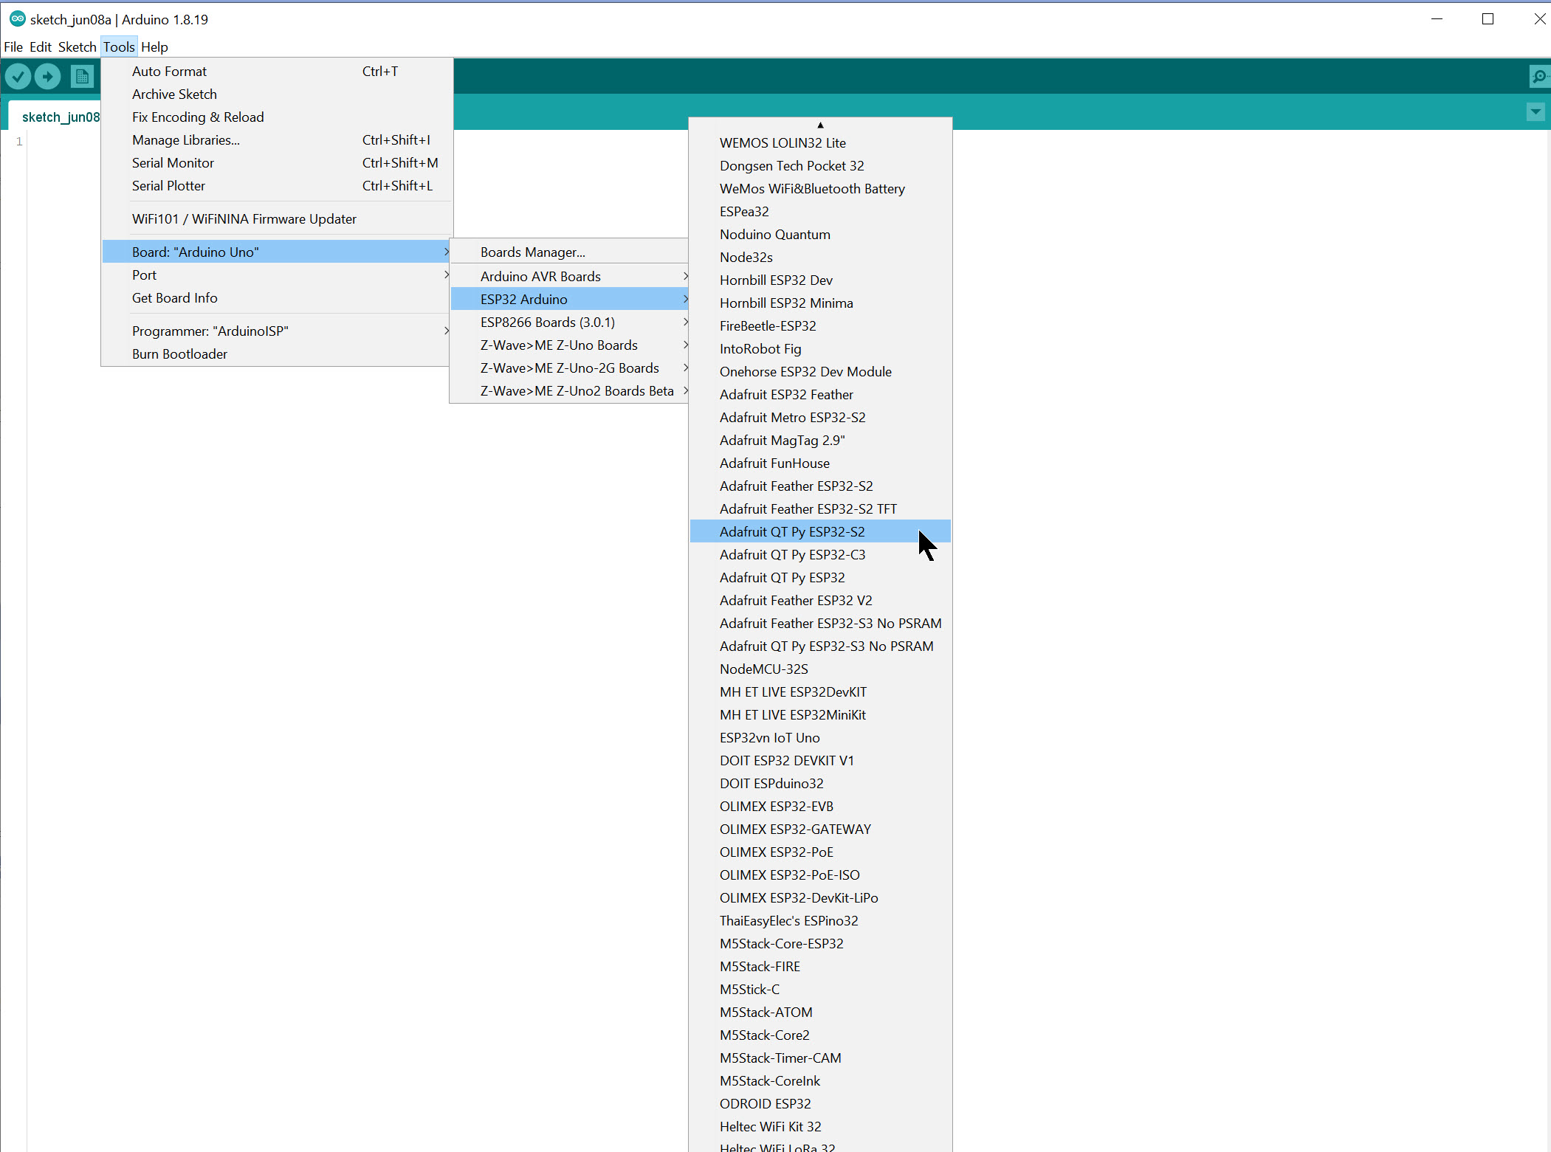The height and width of the screenshot is (1152, 1551).
Task: Choose Adafruit QT Py ESP32-C3
Action: pos(820,555)
